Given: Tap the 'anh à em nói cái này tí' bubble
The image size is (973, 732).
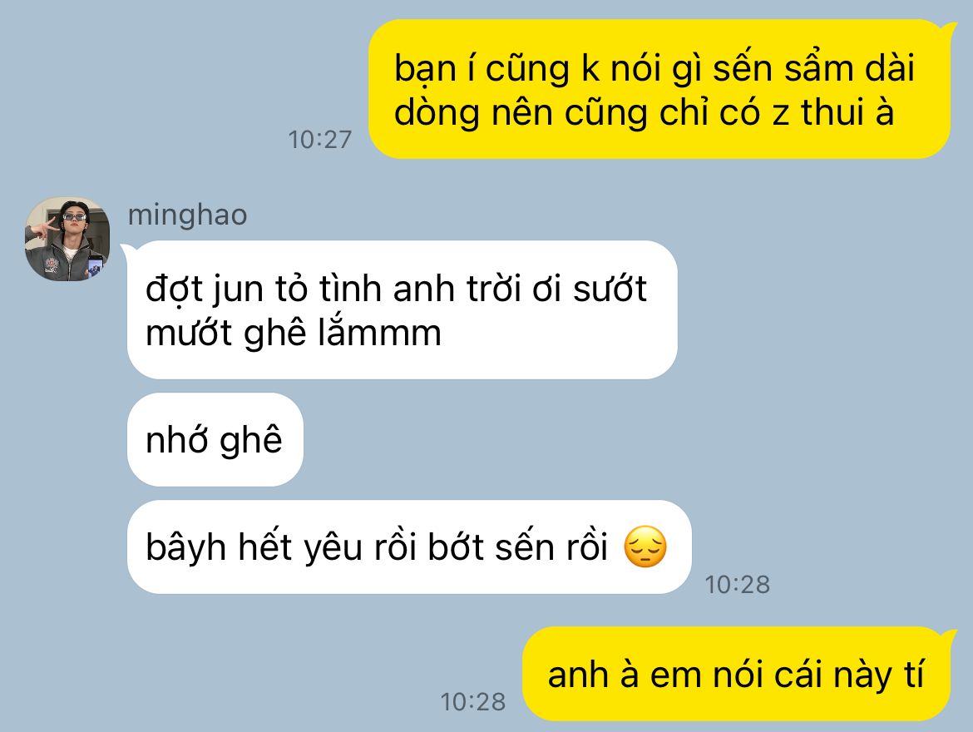Looking at the screenshot, I should pos(736,674).
